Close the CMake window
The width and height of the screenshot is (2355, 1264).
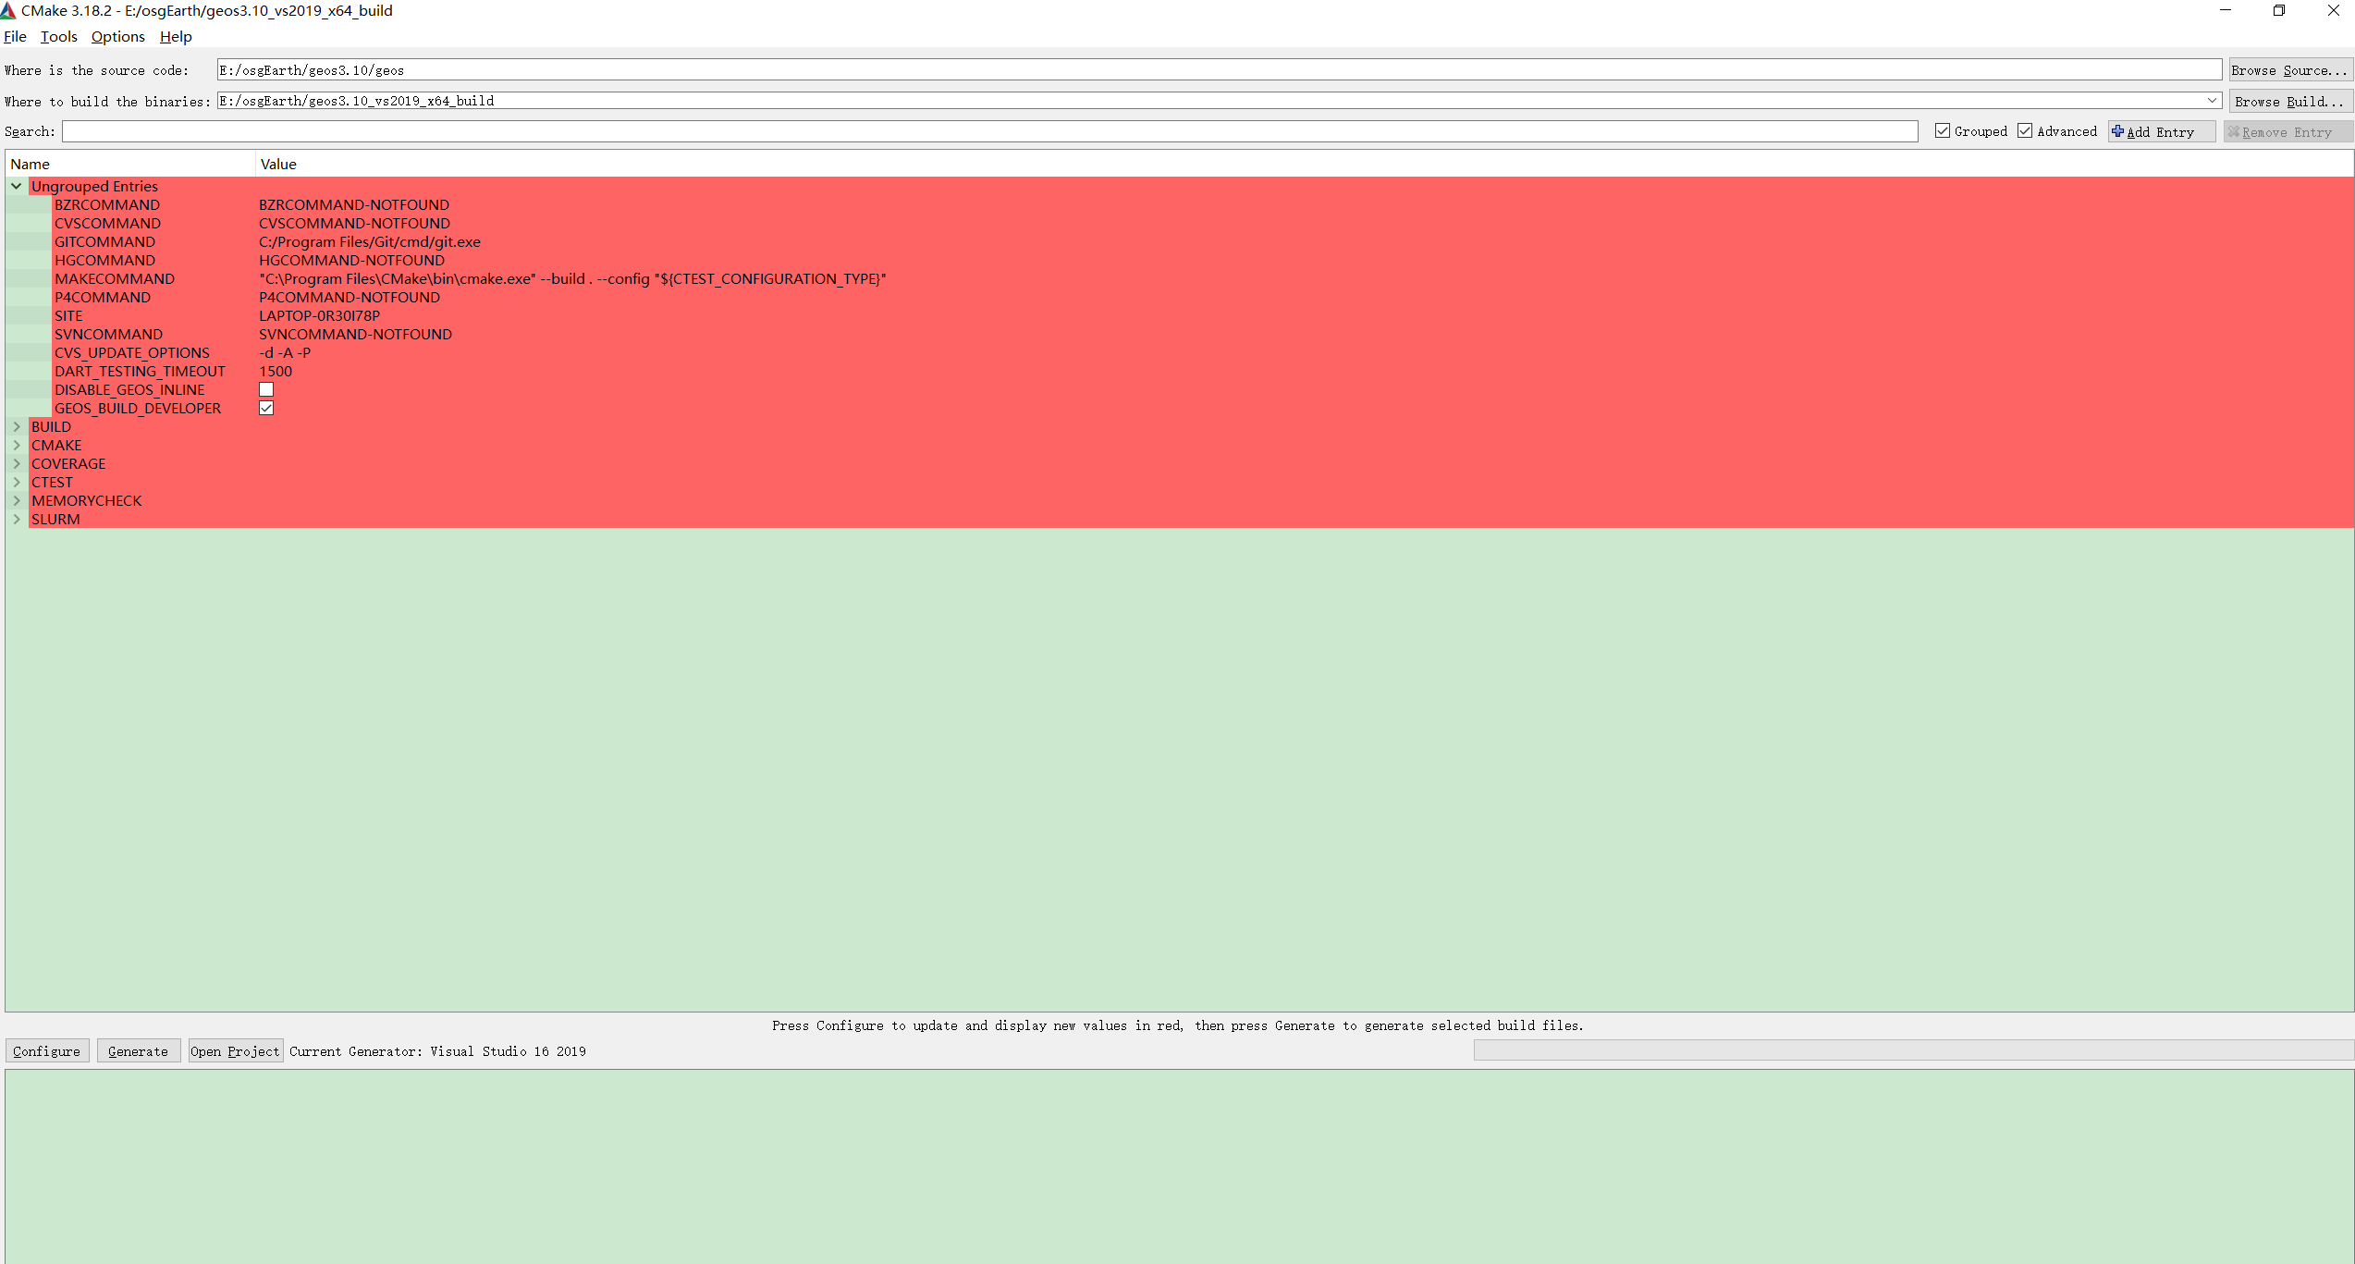[2332, 10]
